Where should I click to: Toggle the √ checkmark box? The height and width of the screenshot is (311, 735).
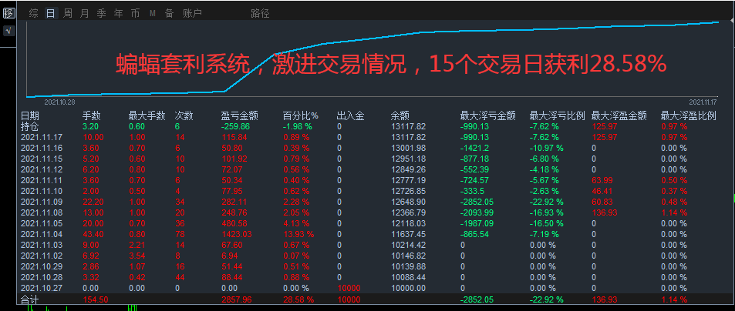(x=9, y=31)
